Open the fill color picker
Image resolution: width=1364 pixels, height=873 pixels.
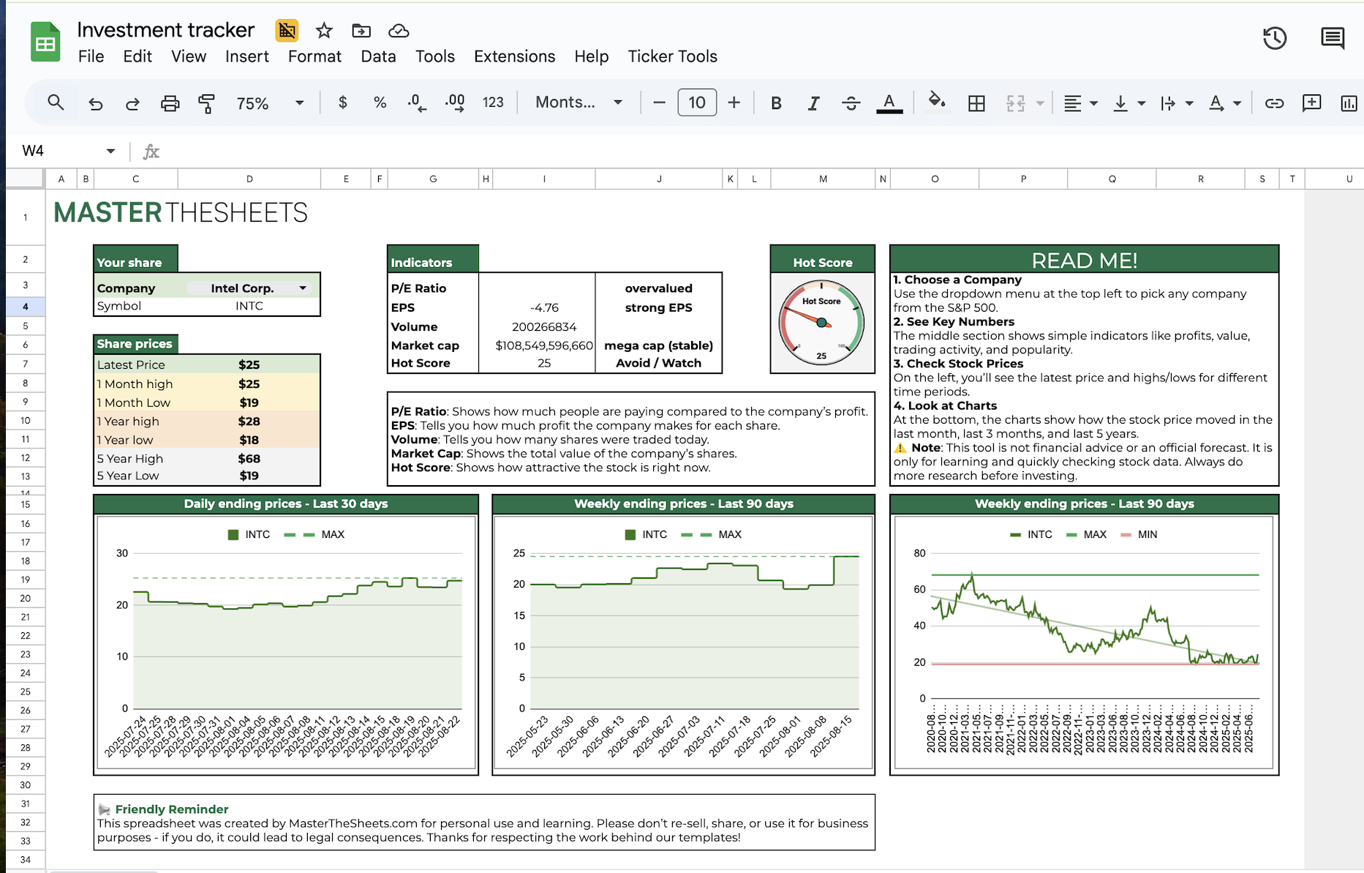pyautogui.click(x=936, y=102)
